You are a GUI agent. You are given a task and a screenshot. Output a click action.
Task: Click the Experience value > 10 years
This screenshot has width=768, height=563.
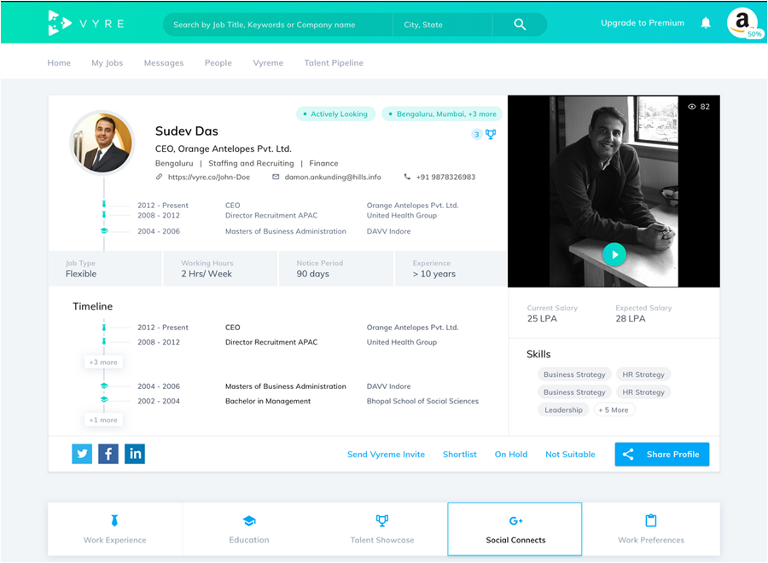434,274
